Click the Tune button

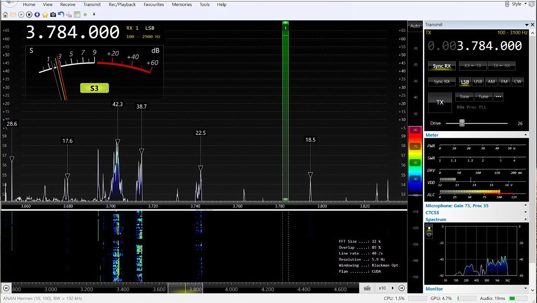[483, 97]
